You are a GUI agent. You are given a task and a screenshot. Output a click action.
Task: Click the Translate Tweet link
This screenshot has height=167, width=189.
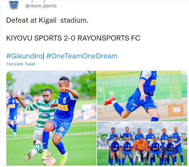coord(21,64)
